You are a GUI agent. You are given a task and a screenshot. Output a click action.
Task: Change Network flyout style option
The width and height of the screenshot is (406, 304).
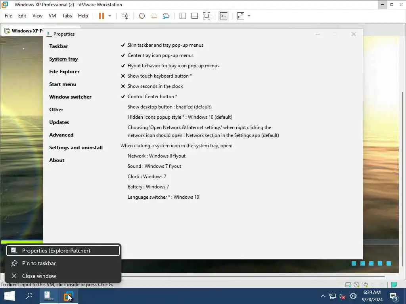[x=157, y=156]
